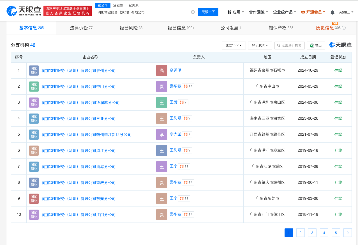Click relation badge 11 in 东莞分公司 row
The width and height of the screenshot is (358, 245).
click(184, 198)
